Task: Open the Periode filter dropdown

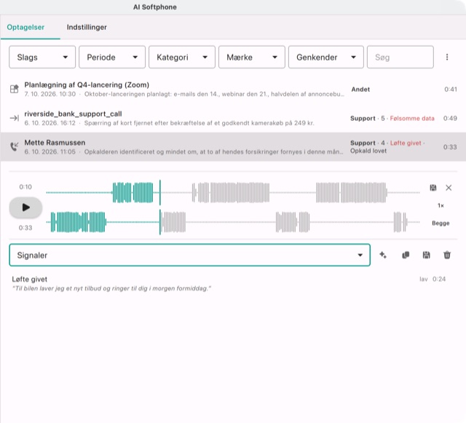Action: (112, 57)
